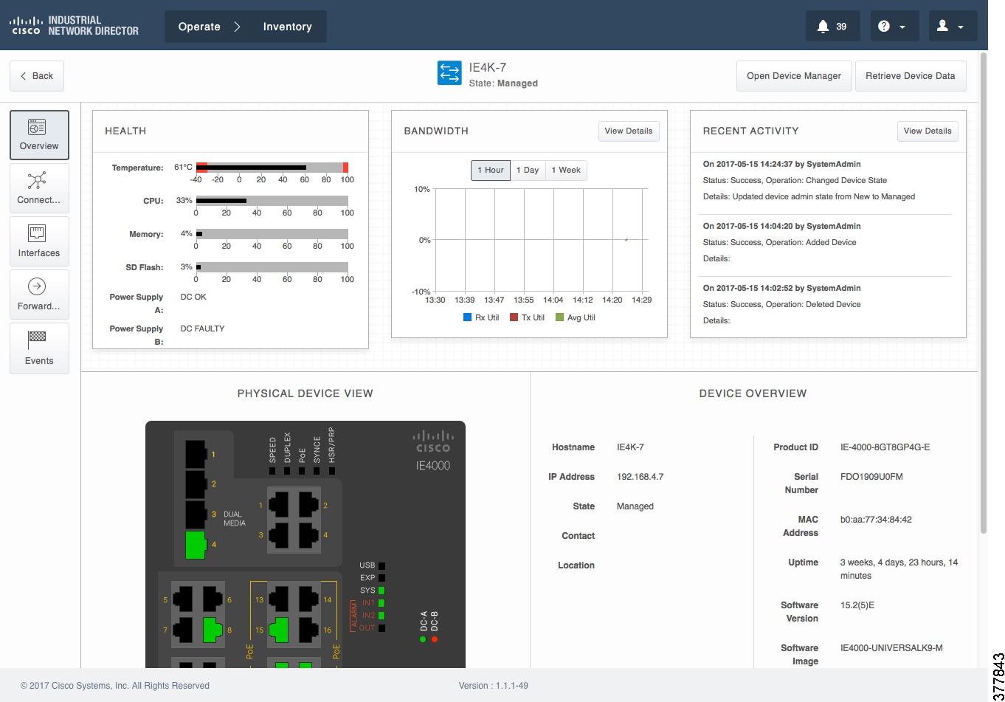Click the Product ID IE-4000-8GT8GP4G-E

(885, 447)
